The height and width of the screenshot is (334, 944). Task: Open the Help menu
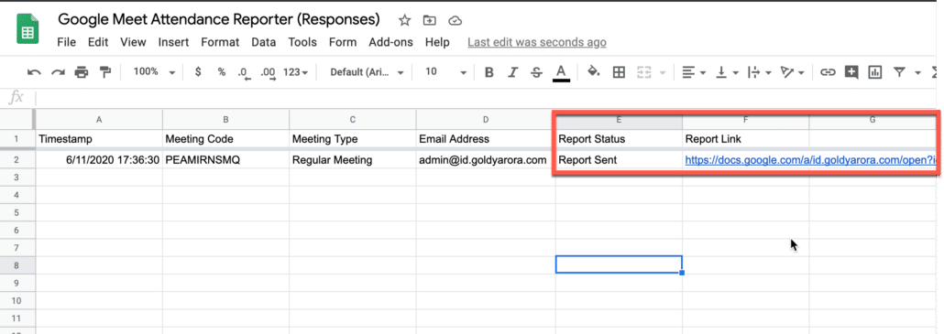[x=437, y=42]
